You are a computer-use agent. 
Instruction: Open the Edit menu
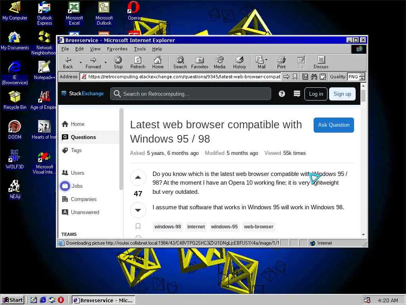[79, 49]
